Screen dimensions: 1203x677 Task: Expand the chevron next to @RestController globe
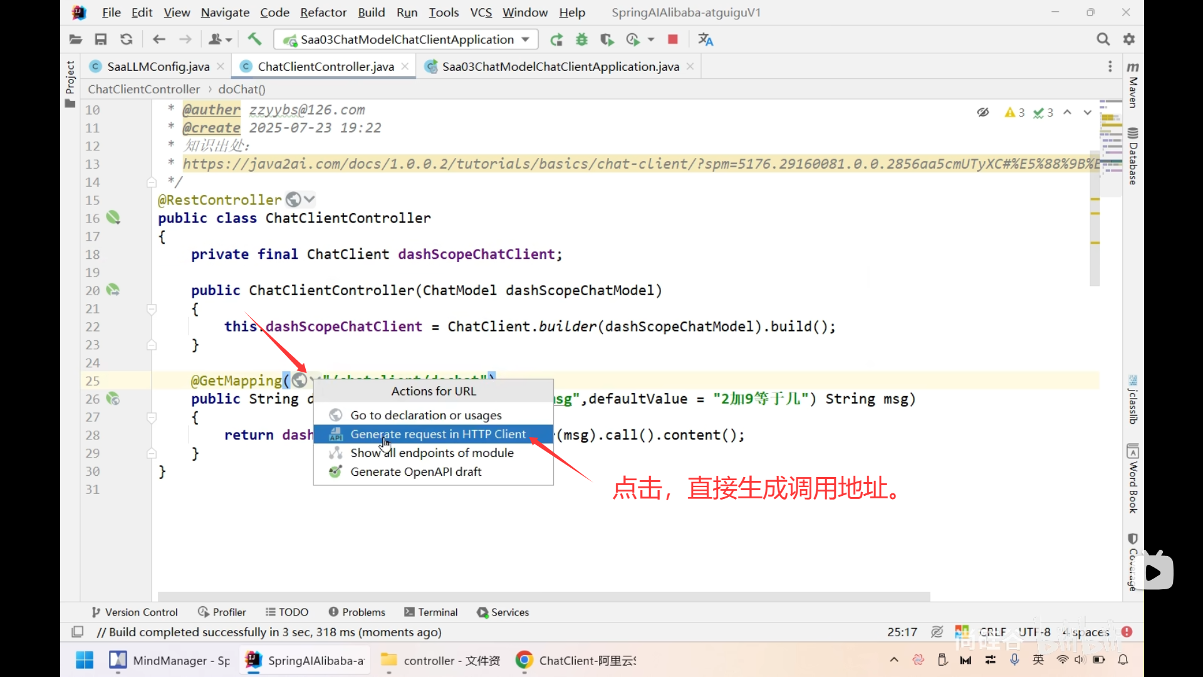click(309, 199)
